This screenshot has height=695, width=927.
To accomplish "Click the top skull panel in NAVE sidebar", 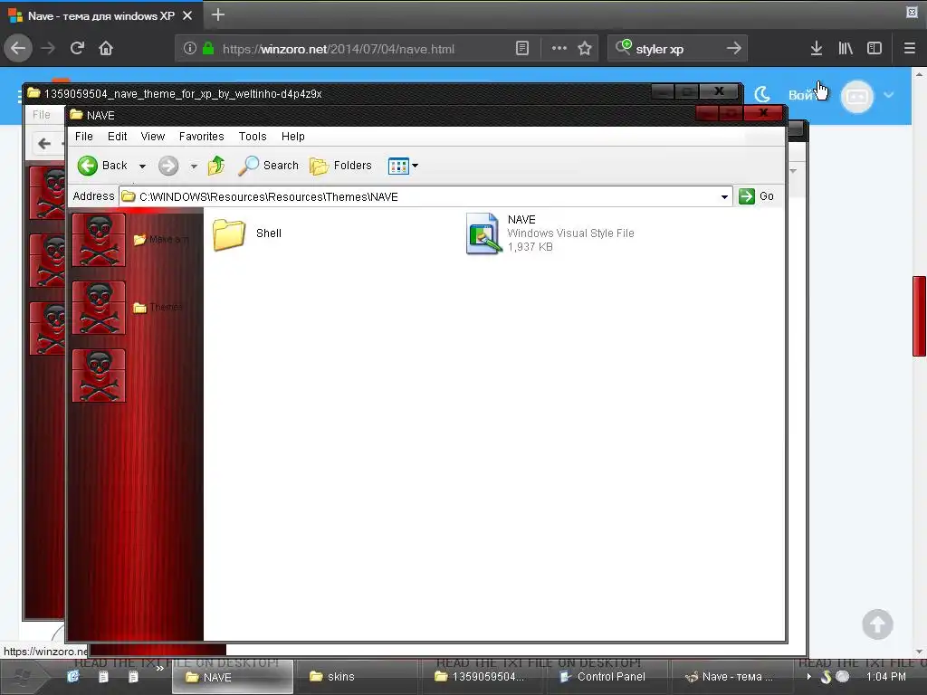I will 99,240.
